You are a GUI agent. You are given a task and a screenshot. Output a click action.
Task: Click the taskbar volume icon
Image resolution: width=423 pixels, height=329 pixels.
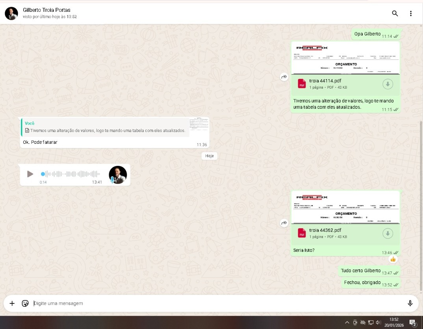pyautogui.click(x=378, y=322)
